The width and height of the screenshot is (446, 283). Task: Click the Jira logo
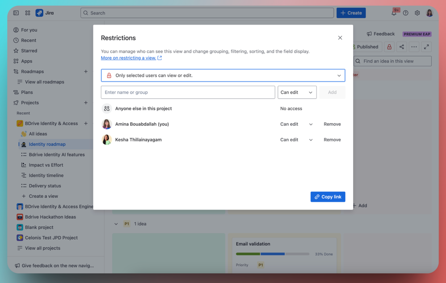[x=39, y=13]
